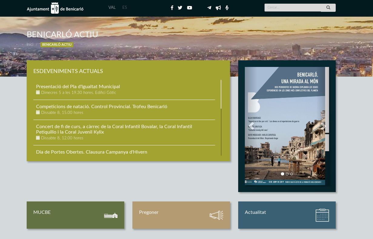The height and width of the screenshot is (239, 373).
Task: Show previous slide with left carousel arrow
Action: [x=251, y=126]
